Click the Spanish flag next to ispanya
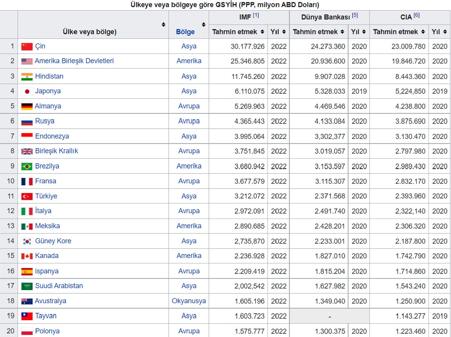 coord(27,271)
